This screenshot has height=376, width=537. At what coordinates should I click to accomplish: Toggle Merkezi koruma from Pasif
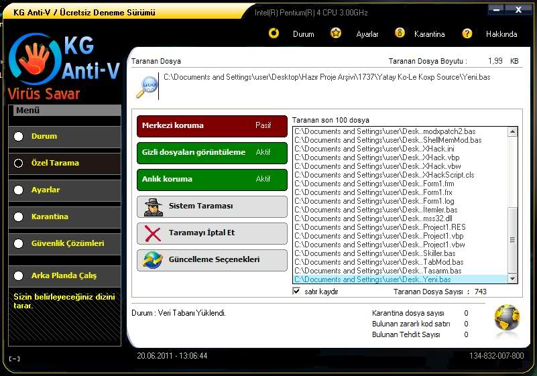212,125
